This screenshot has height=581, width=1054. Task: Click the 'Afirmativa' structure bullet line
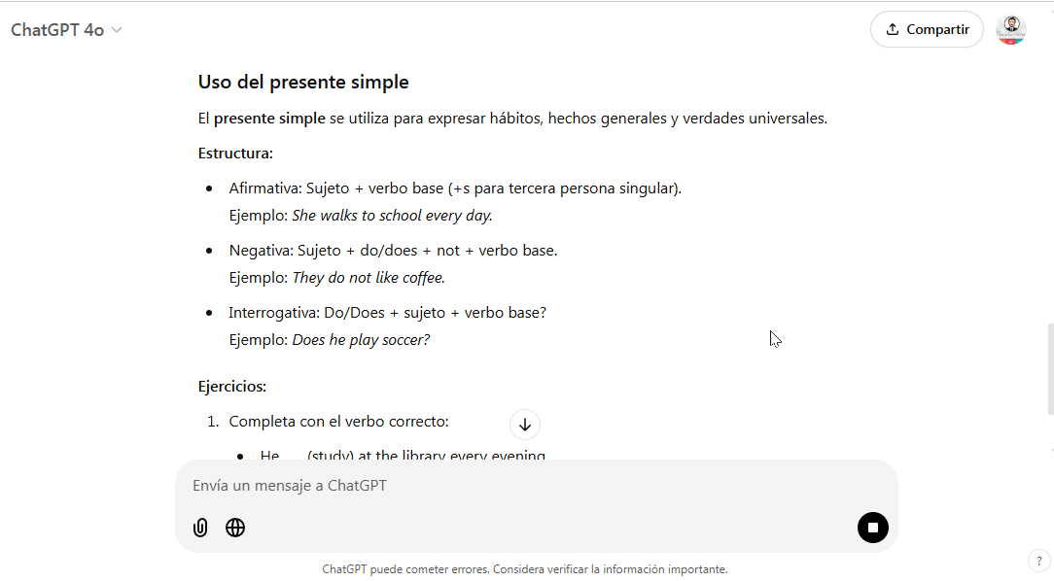pos(455,188)
